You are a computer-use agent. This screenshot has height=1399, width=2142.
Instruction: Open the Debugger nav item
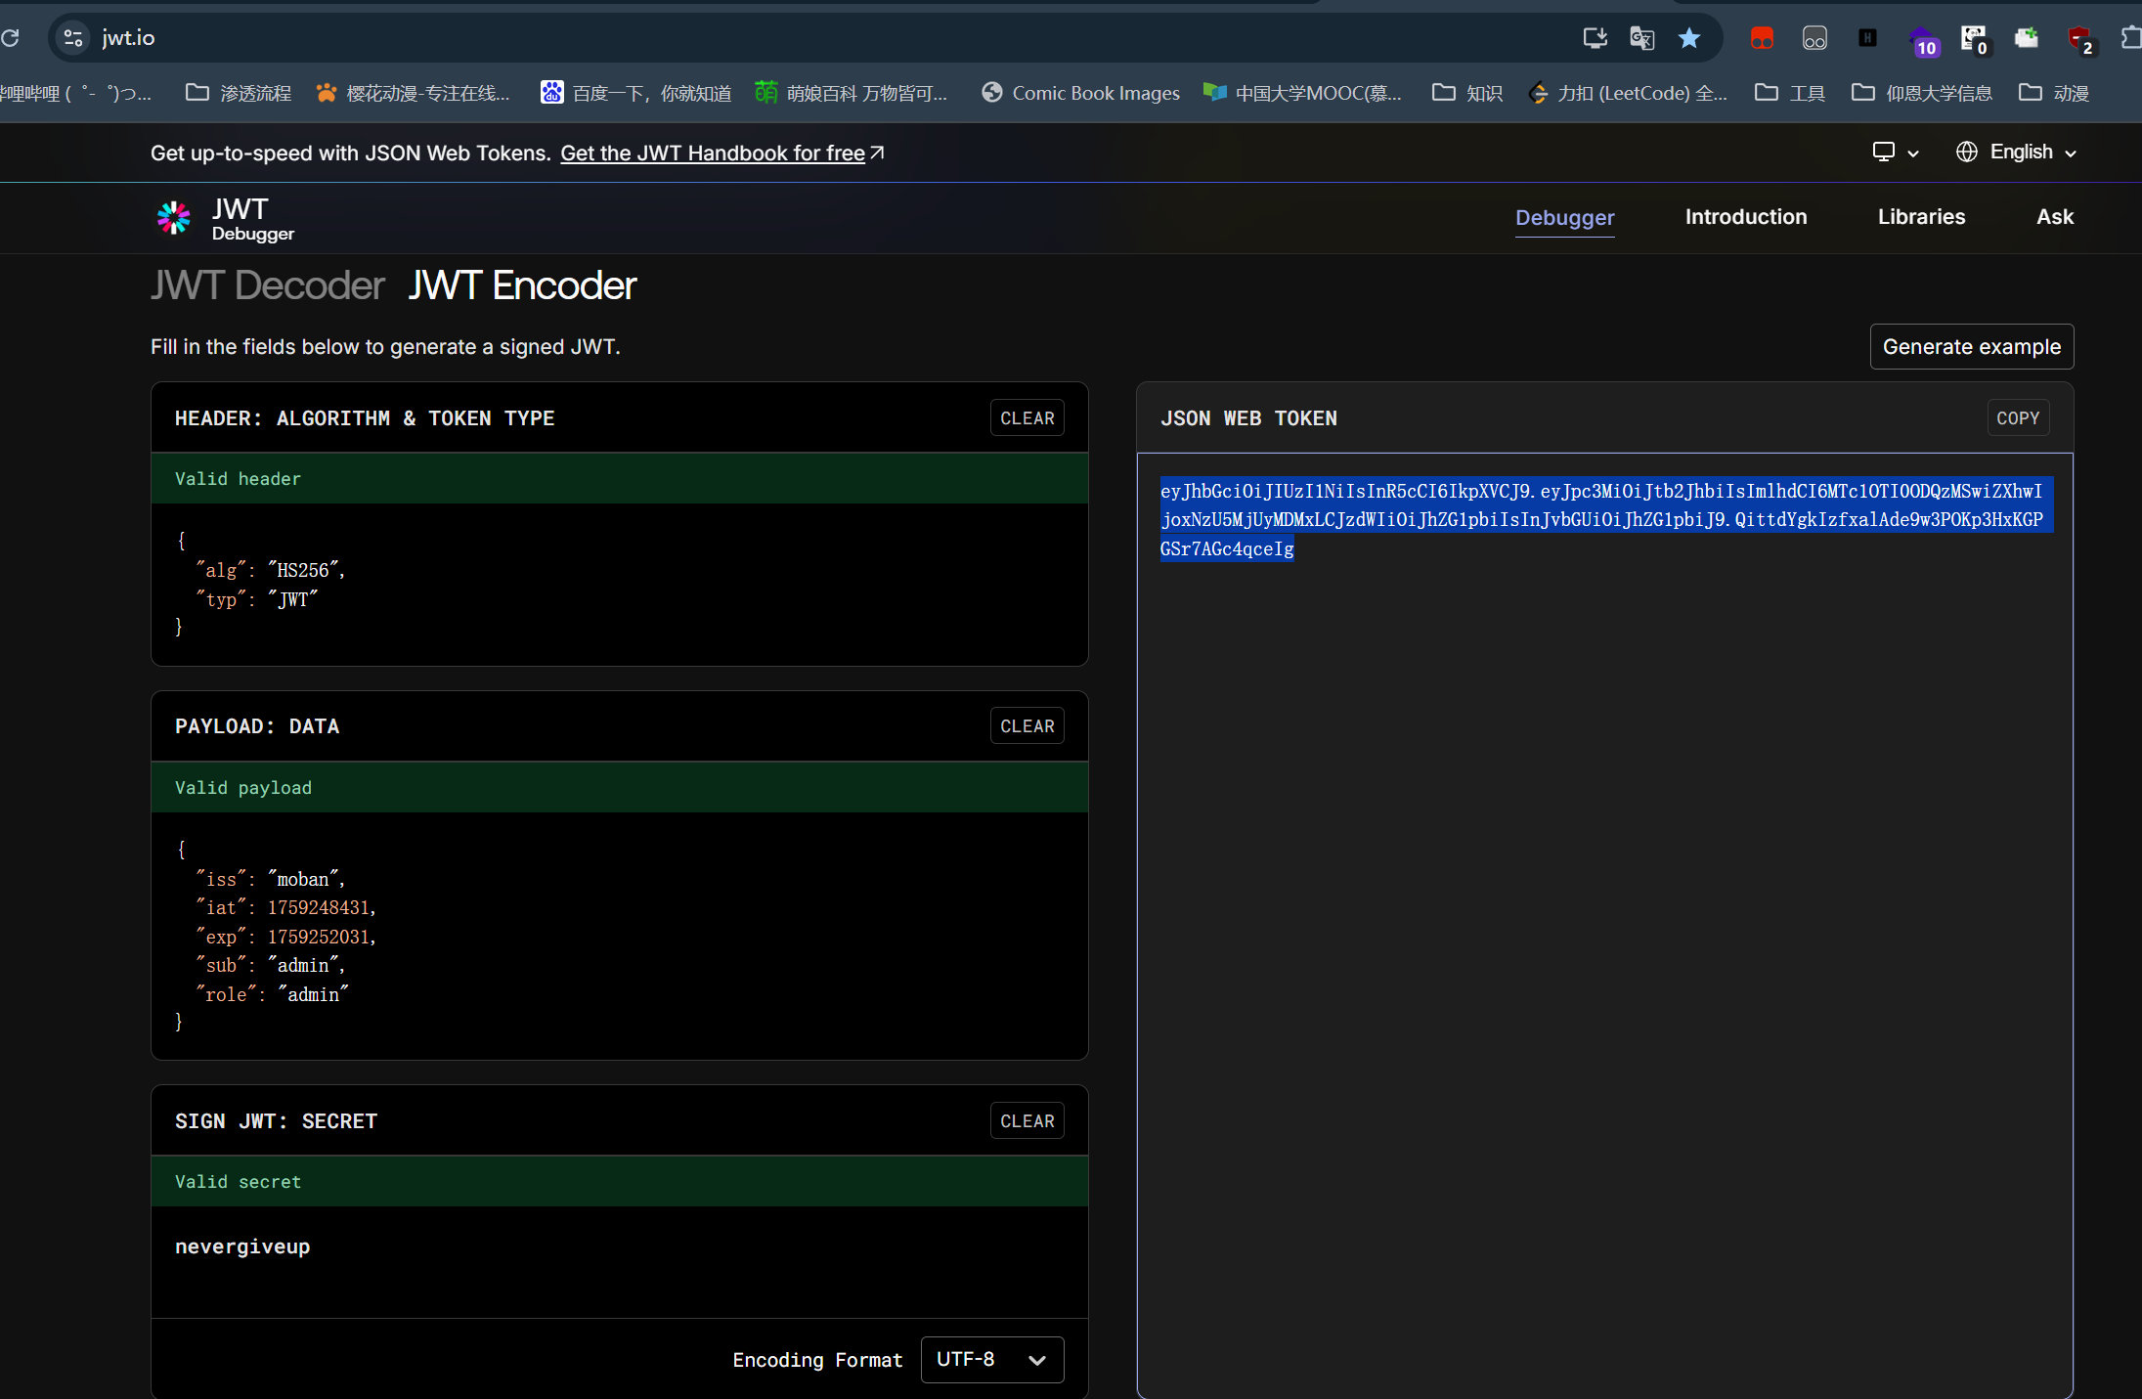pyautogui.click(x=1564, y=217)
